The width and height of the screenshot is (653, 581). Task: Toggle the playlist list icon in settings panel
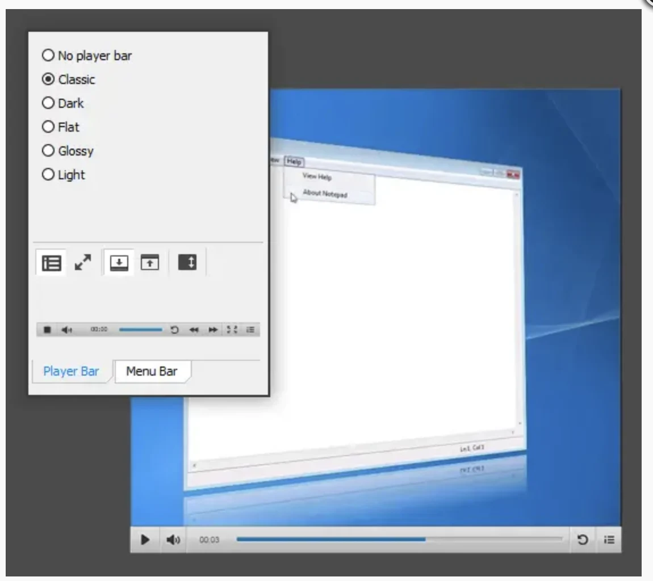coord(52,263)
